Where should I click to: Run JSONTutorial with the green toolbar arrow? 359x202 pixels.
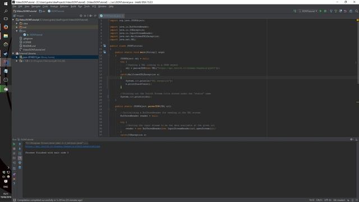(x=320, y=11)
